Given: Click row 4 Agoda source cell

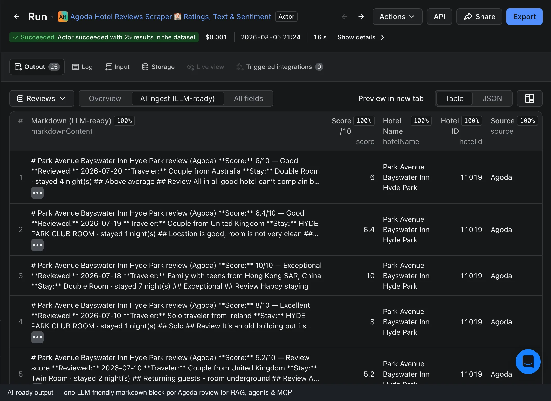Looking at the screenshot, I should [x=501, y=322].
